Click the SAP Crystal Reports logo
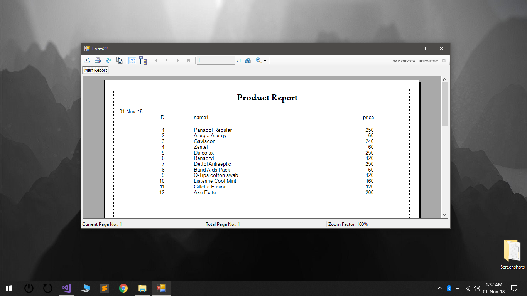The image size is (527, 296). (x=415, y=61)
